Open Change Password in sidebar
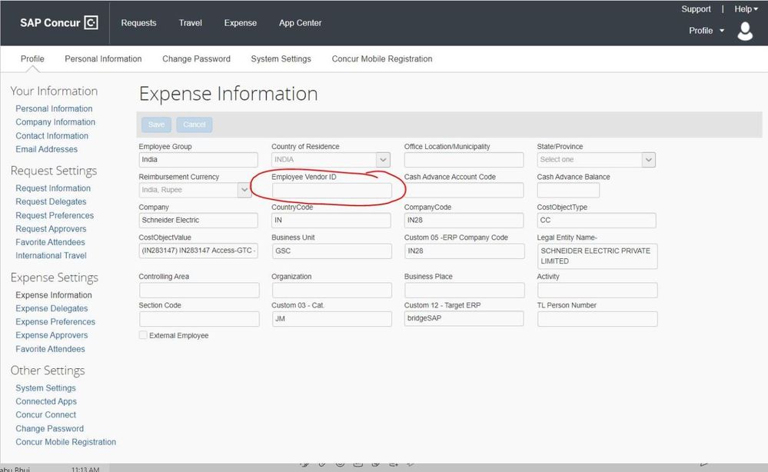Screen dimensions: 768x472 click(49, 428)
